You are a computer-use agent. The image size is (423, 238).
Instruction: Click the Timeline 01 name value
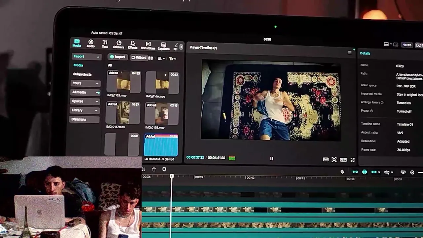pyautogui.click(x=404, y=124)
